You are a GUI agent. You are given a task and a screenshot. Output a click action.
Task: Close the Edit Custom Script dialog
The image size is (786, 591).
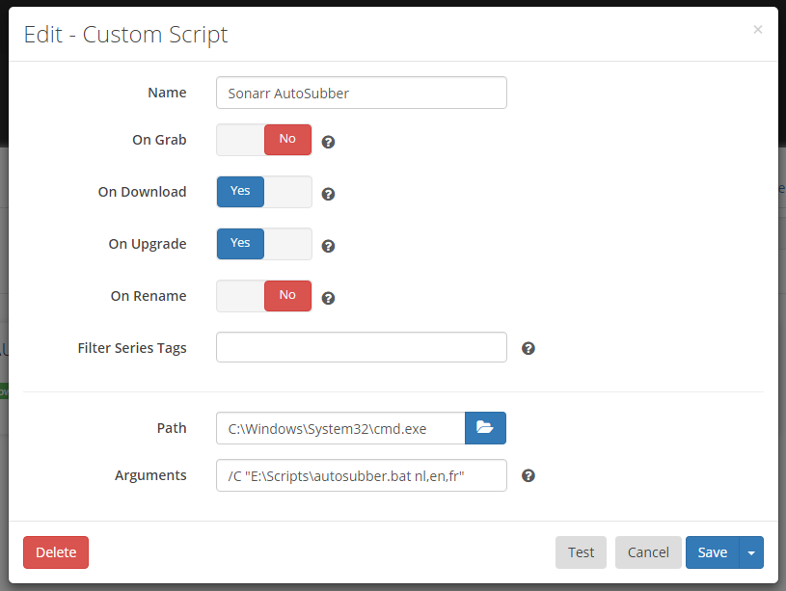[x=757, y=30]
